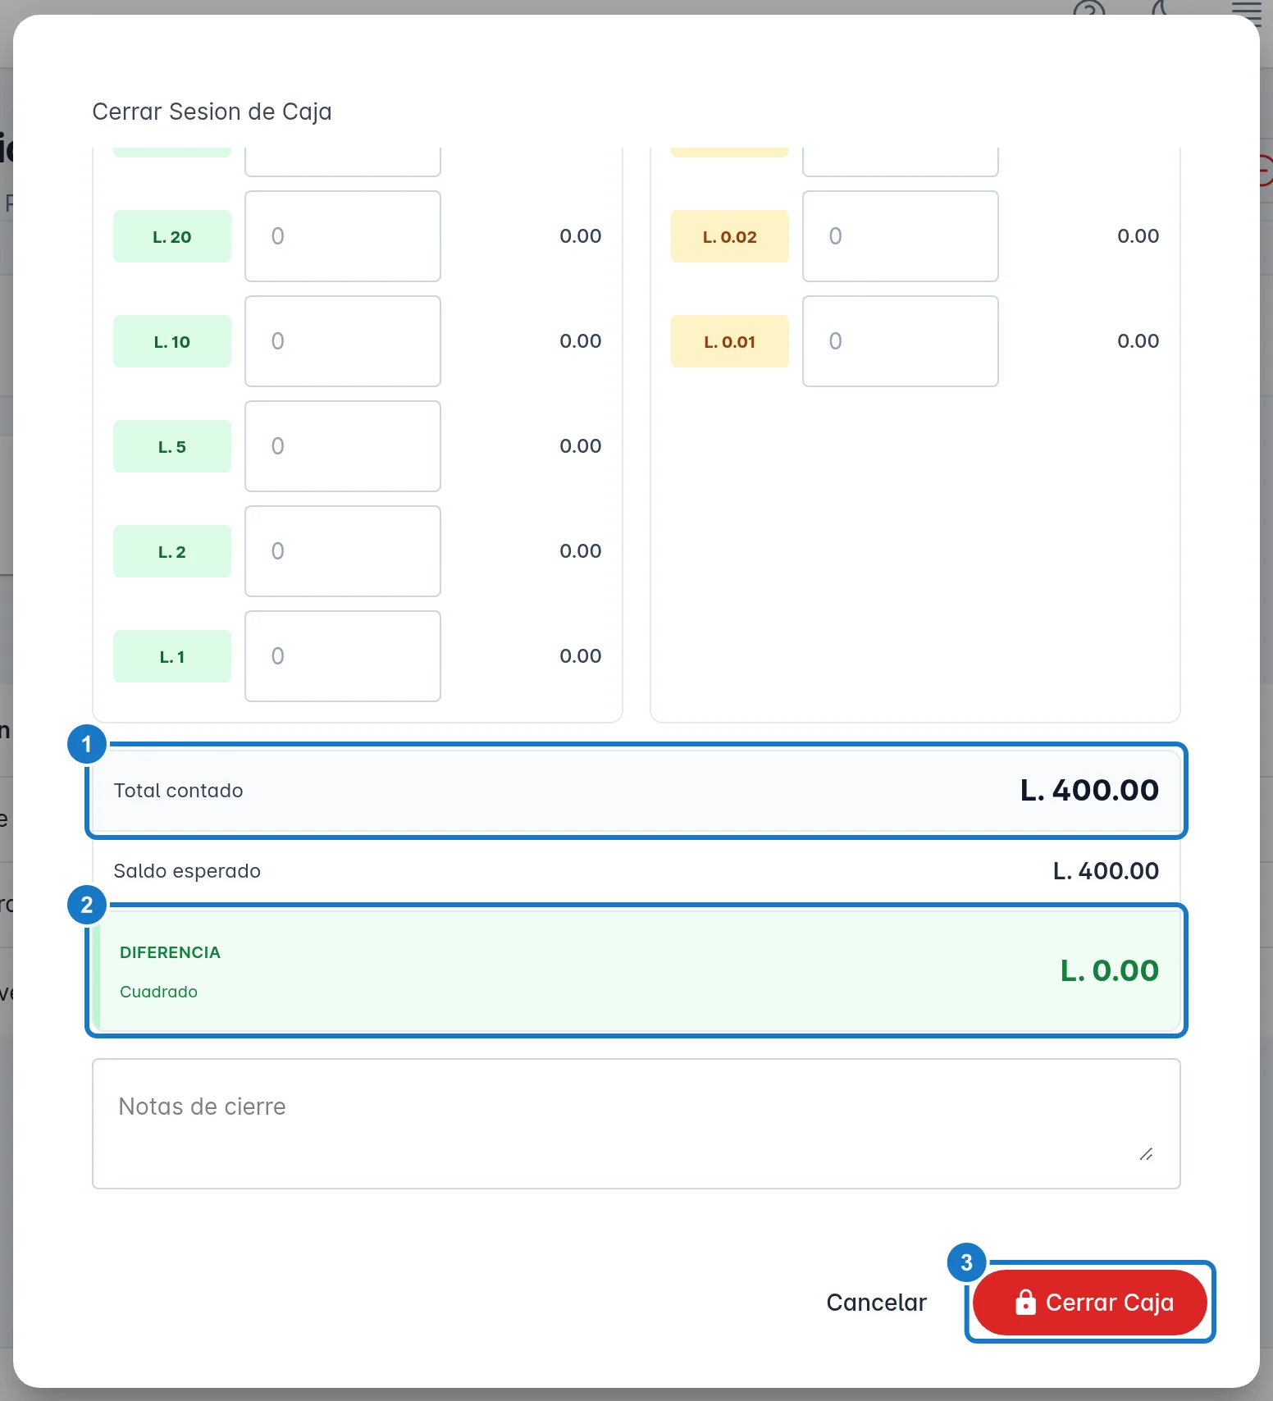Click the Notas de cierre text area
This screenshot has height=1401, width=1273.
pos(636,1123)
